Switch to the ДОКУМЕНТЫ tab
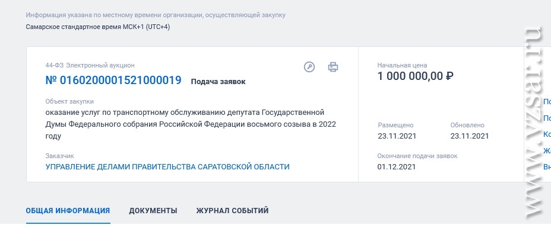The width and height of the screenshot is (551, 228). click(153, 211)
